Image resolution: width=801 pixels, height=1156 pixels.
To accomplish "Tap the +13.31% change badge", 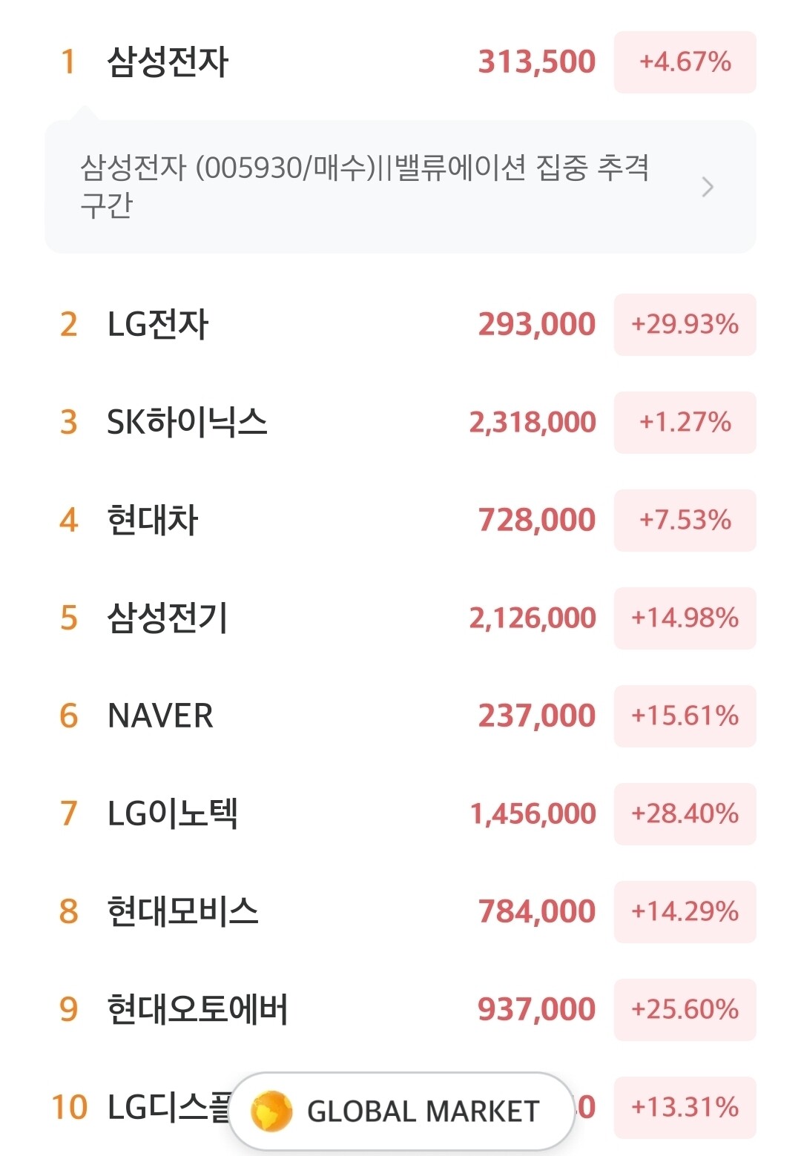I will [685, 1108].
